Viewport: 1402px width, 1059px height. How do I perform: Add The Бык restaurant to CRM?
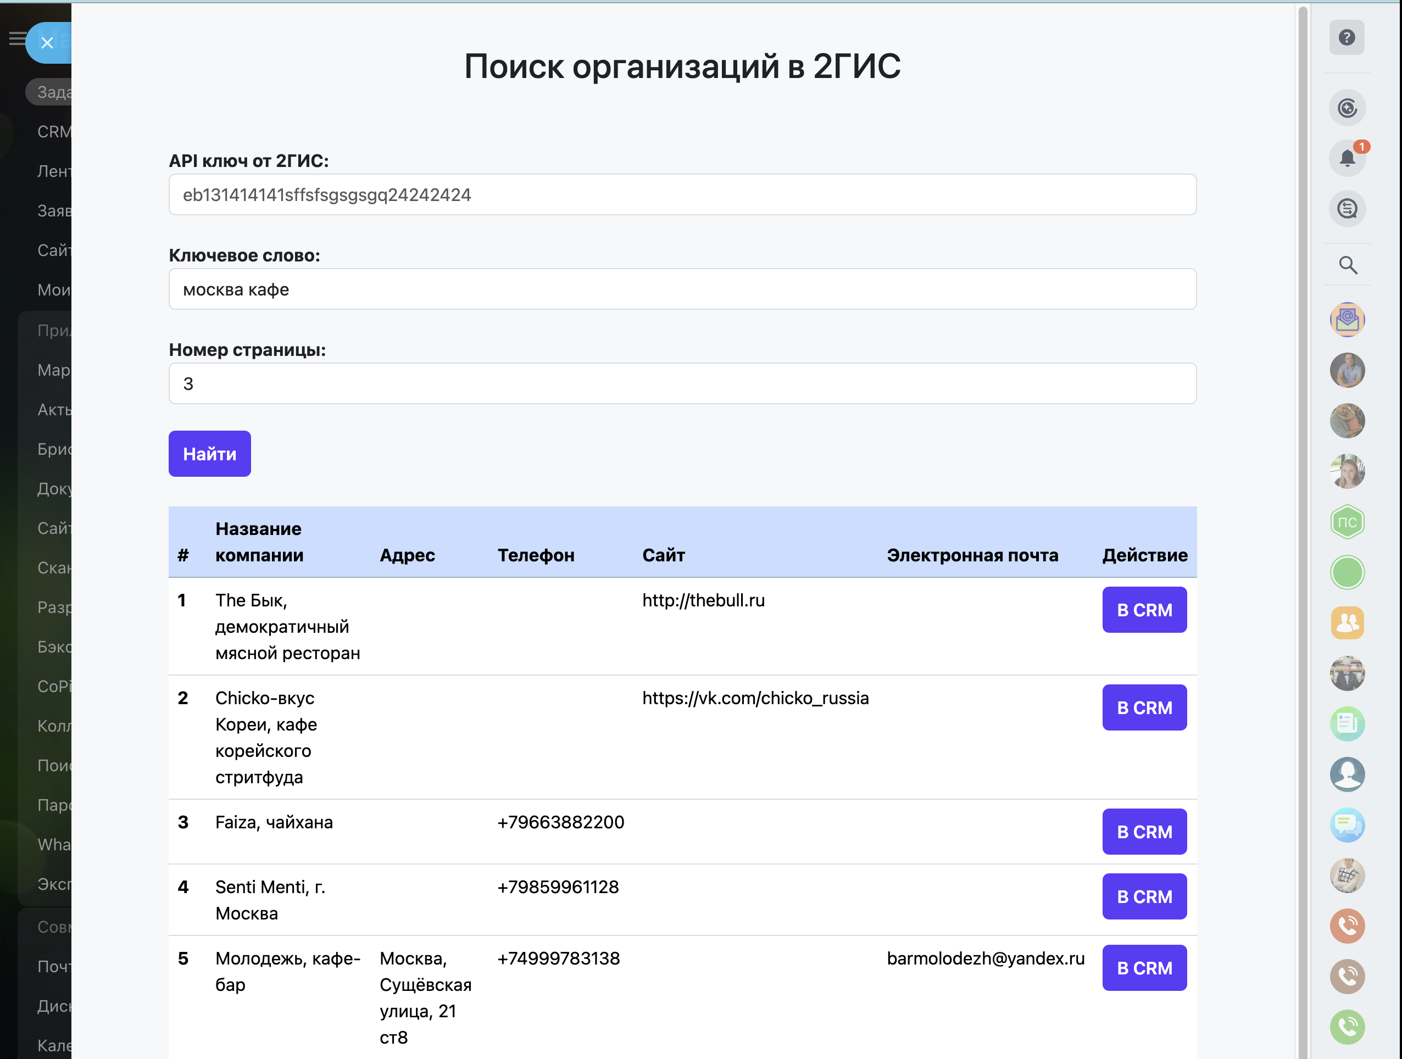(x=1144, y=610)
